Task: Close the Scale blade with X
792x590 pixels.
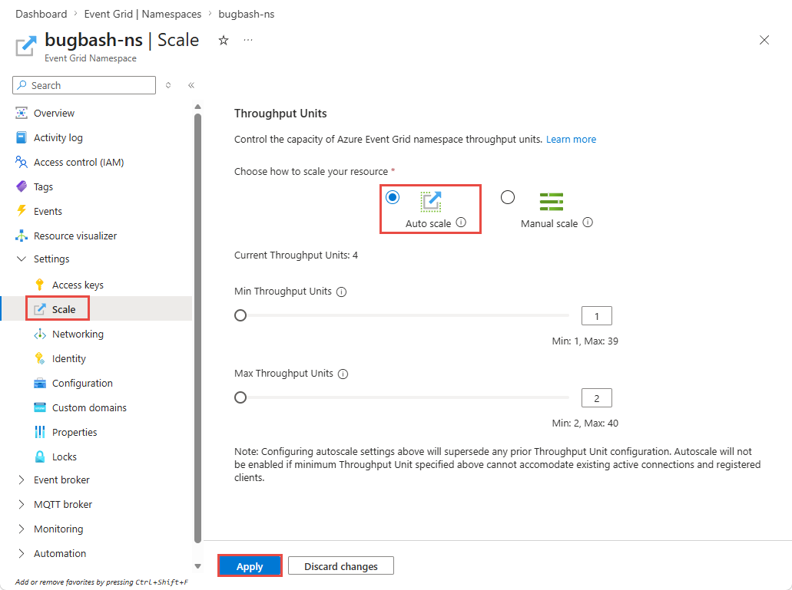Action: coord(764,41)
